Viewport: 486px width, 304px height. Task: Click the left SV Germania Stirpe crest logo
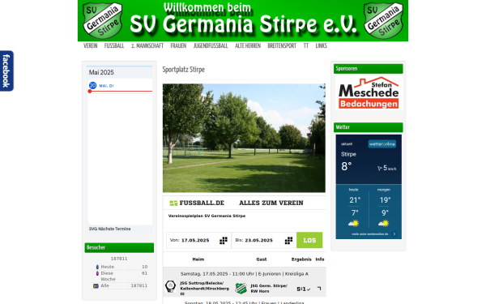103,20
